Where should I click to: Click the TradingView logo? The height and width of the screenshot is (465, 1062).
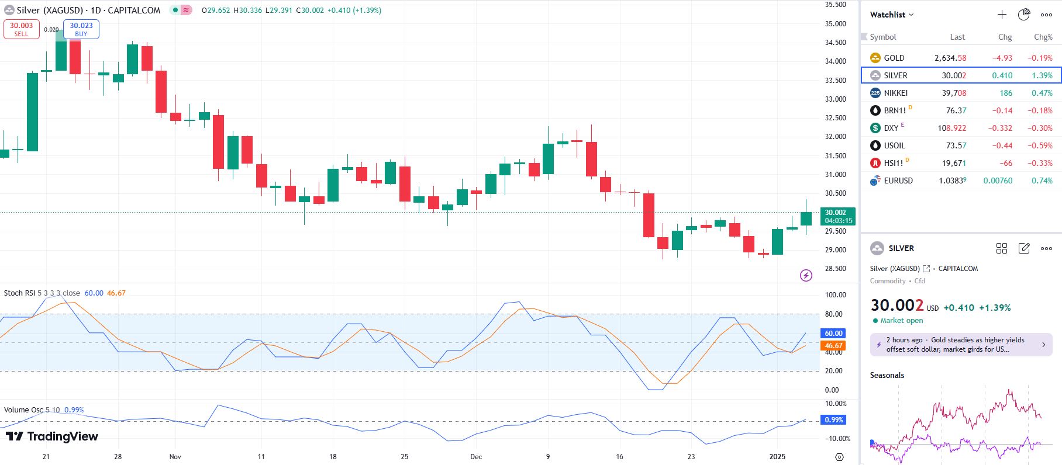(x=52, y=436)
